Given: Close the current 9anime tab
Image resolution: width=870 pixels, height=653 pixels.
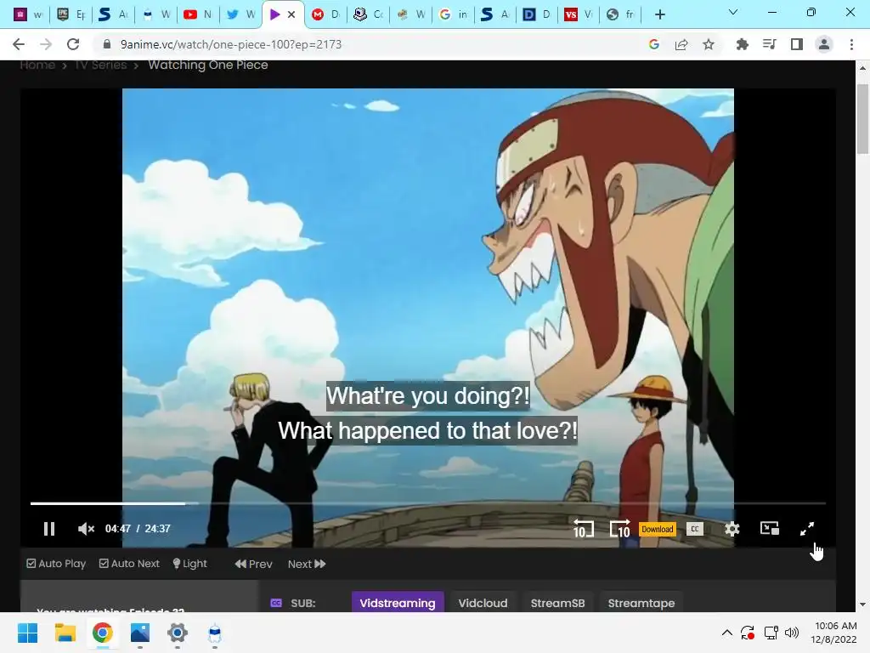Looking at the screenshot, I should click(291, 14).
